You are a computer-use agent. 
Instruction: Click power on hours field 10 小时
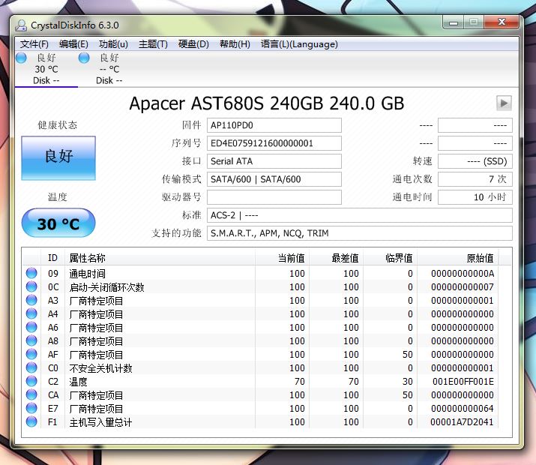pyautogui.click(x=475, y=197)
